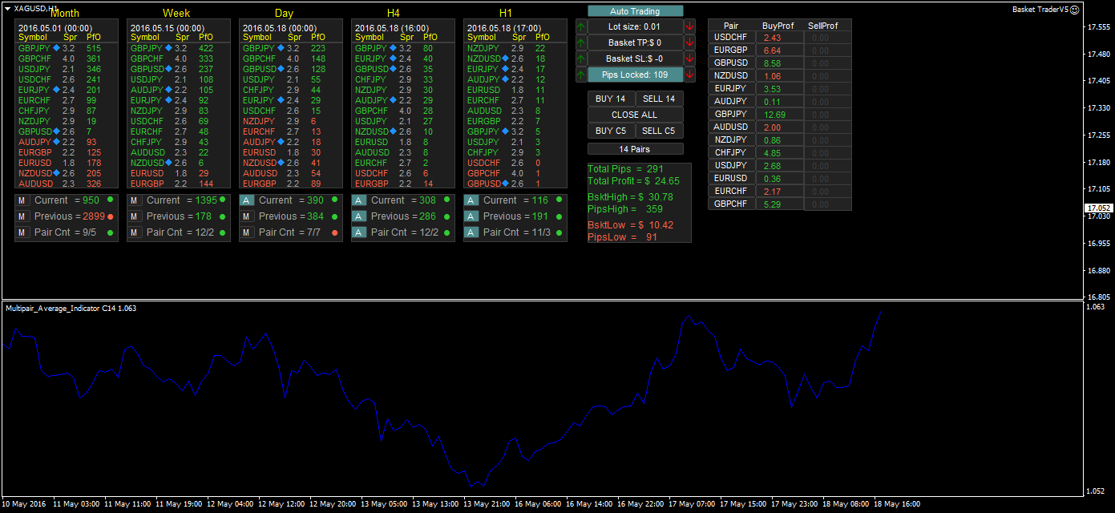Select the AUDUSD pair button in profit table
This screenshot has height=513, width=1115.
click(x=731, y=127)
